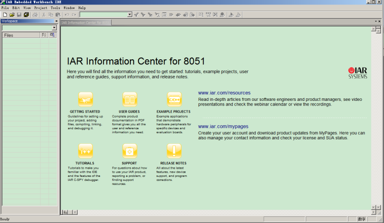Viewport: 384px width, 223px height.
Task: Click the RELEASE NOTES heading
Action: [x=173, y=163]
